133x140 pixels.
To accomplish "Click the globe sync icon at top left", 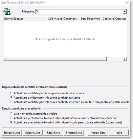I will [7, 12].
